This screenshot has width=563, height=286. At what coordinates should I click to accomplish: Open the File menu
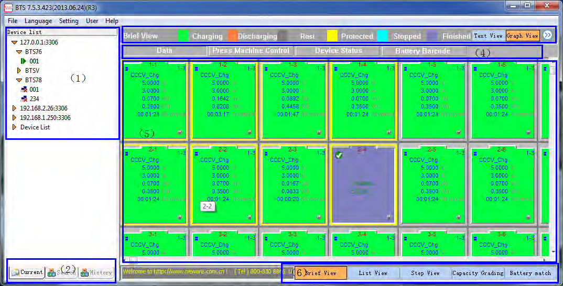point(13,21)
